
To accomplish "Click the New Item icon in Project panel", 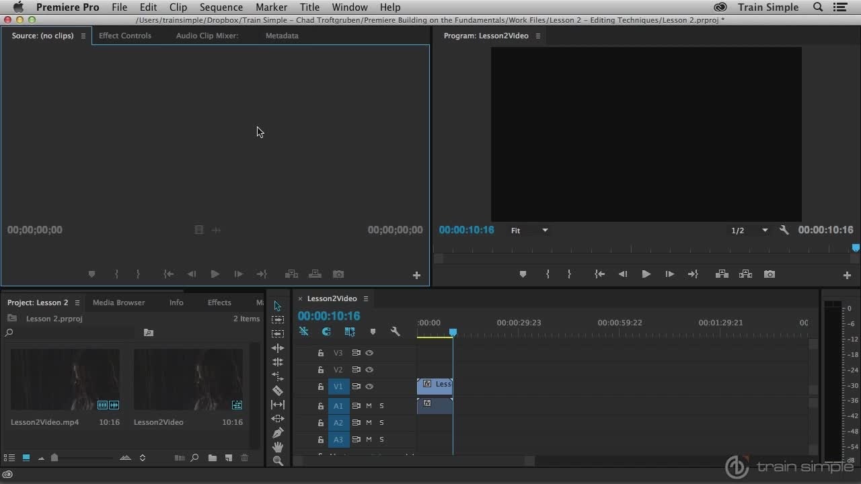I will pos(229,458).
